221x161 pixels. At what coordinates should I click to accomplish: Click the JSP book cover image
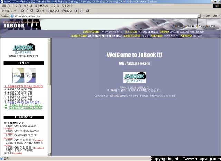pos(30,75)
